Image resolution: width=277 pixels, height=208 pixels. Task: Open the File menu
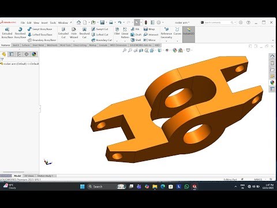pos(23,23)
